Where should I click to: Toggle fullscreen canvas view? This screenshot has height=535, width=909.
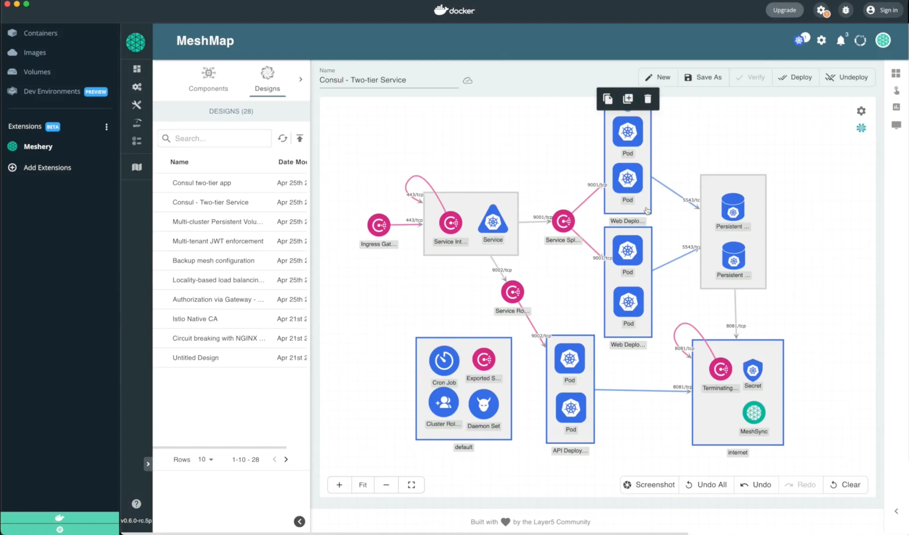pos(411,485)
